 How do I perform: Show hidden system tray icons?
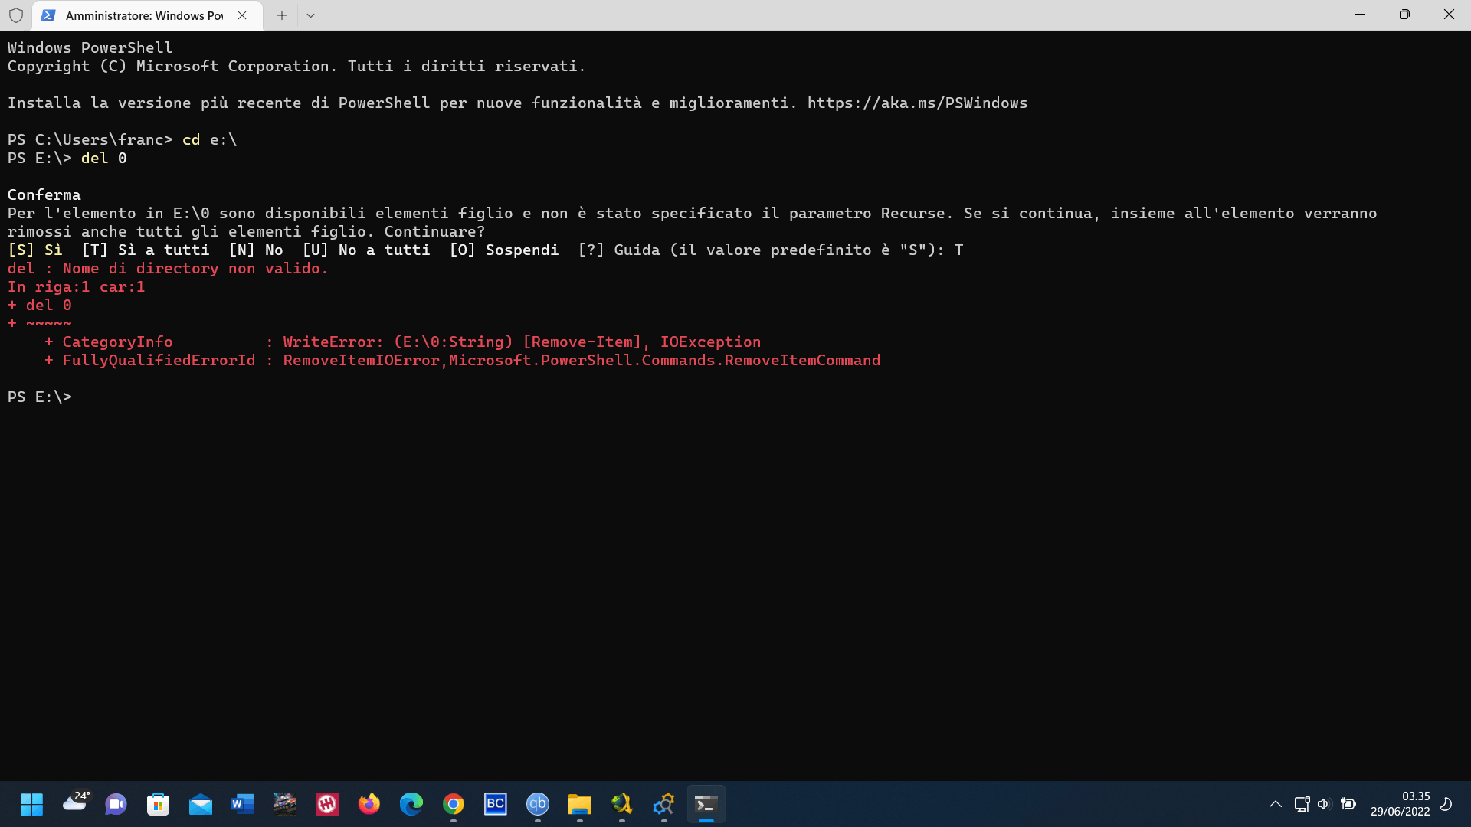(1275, 804)
